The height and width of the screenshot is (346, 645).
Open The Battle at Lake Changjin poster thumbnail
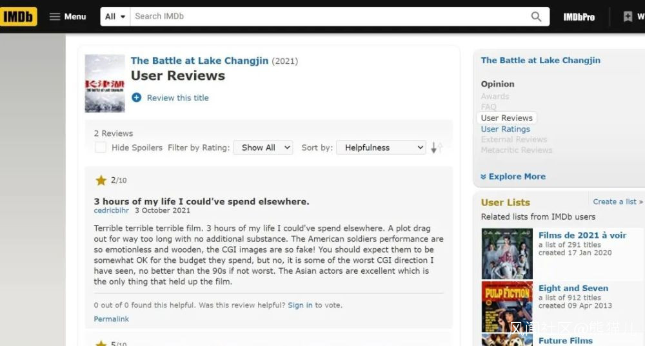click(x=104, y=83)
